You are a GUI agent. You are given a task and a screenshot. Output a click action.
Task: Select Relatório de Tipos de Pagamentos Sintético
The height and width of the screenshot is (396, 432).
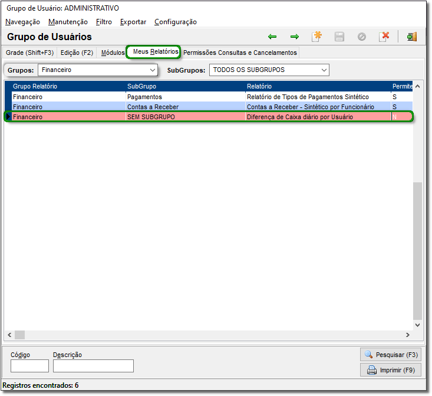[x=318, y=97]
